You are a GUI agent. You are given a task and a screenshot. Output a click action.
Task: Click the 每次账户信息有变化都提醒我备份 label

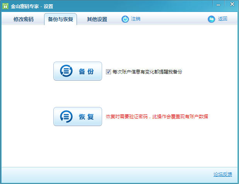(147, 72)
